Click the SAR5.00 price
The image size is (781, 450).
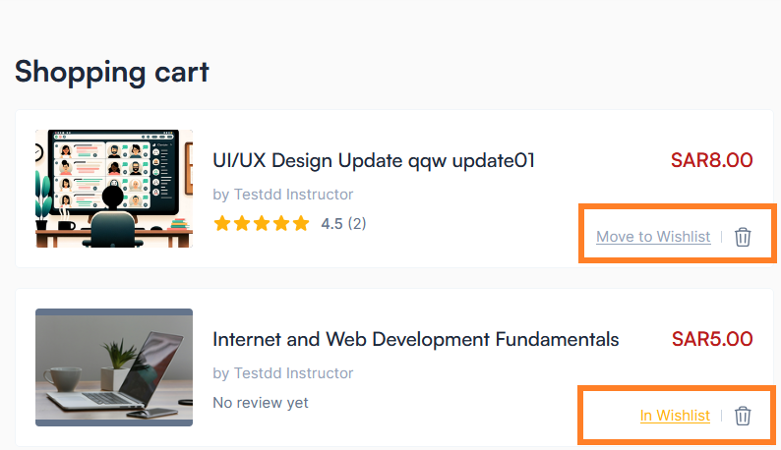point(712,339)
